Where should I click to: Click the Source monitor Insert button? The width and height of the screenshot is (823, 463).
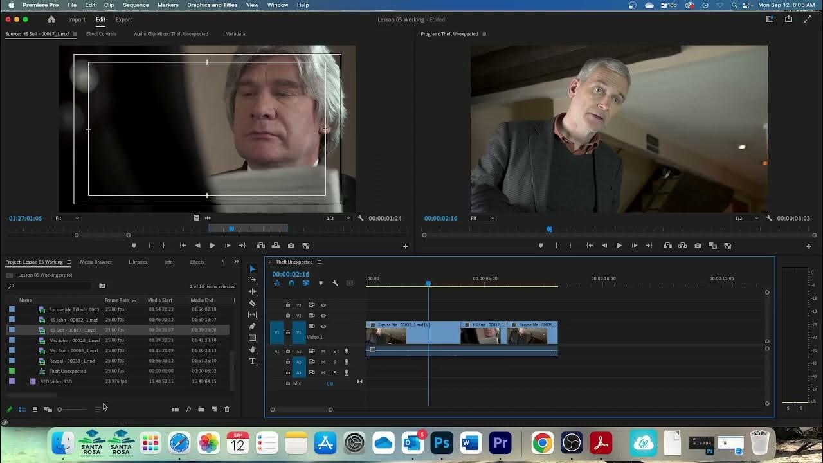click(x=260, y=246)
